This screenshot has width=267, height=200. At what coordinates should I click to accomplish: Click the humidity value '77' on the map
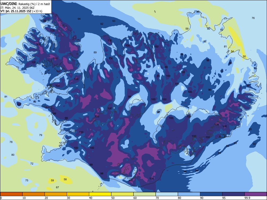click(x=225, y=19)
